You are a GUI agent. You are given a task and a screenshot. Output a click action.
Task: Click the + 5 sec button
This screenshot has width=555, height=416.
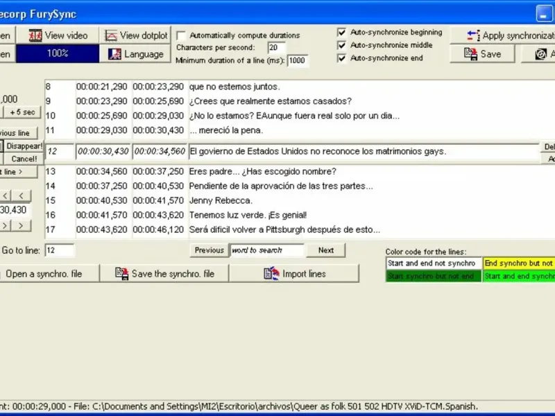point(22,112)
